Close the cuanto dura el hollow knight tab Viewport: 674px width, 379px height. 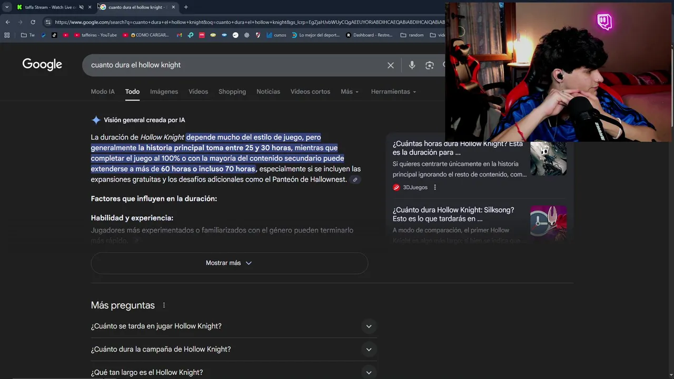(x=173, y=7)
